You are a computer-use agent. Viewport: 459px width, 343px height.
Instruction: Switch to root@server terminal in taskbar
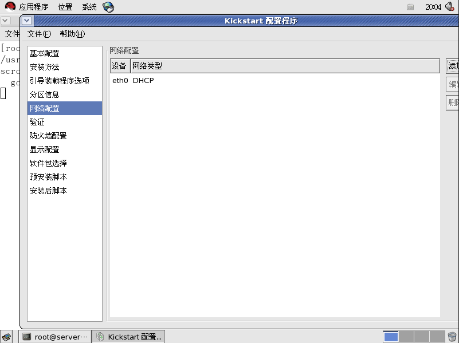click(56, 337)
